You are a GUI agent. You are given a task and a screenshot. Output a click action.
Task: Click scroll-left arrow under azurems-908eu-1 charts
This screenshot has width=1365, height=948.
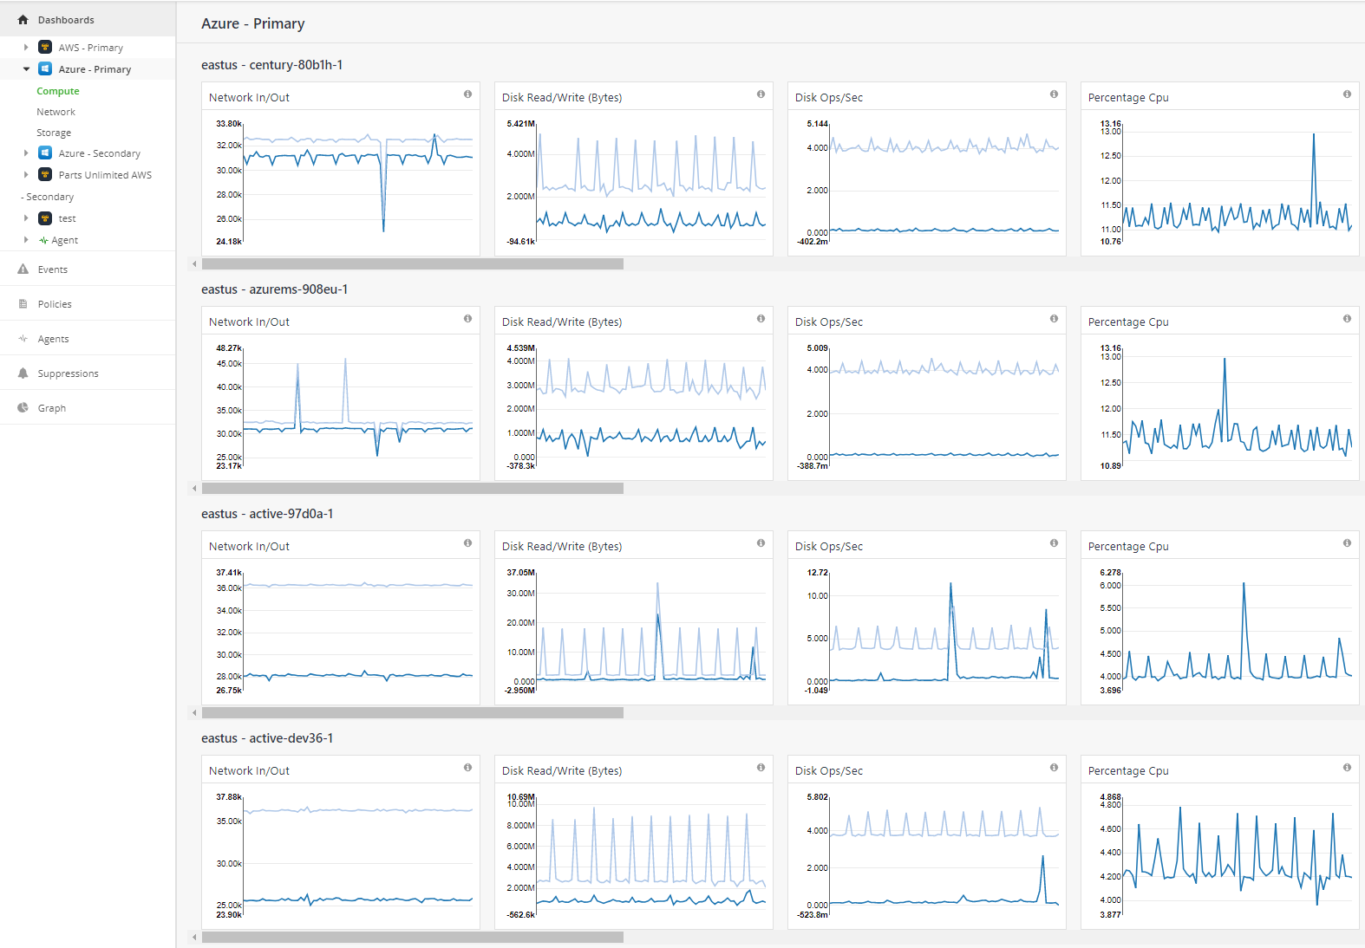coord(194,489)
